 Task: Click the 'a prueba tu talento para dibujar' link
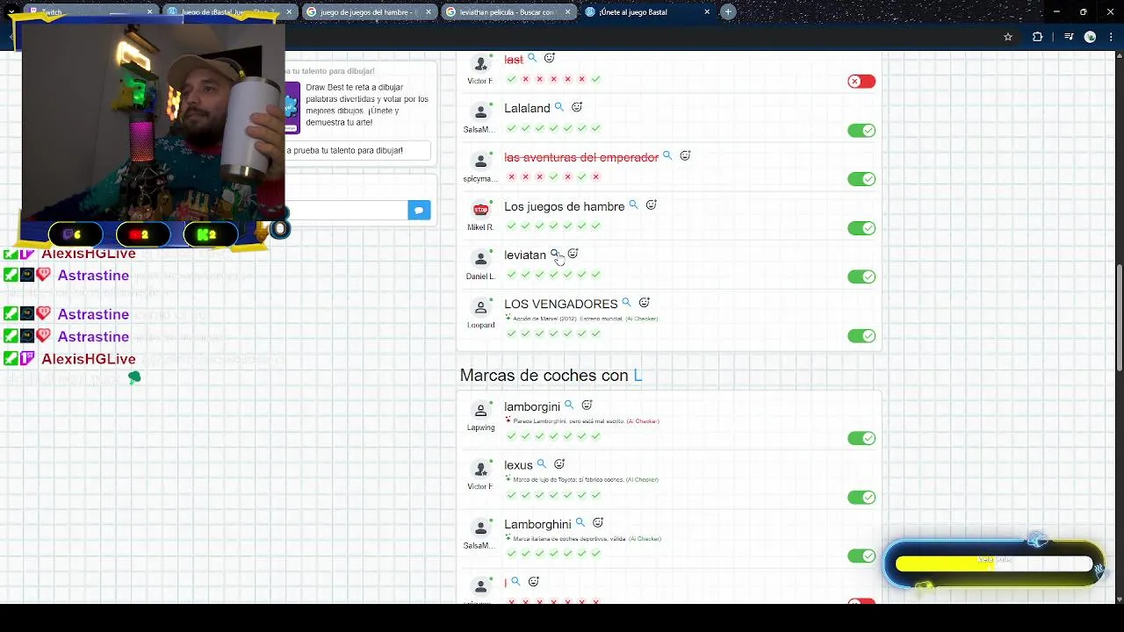coord(344,151)
